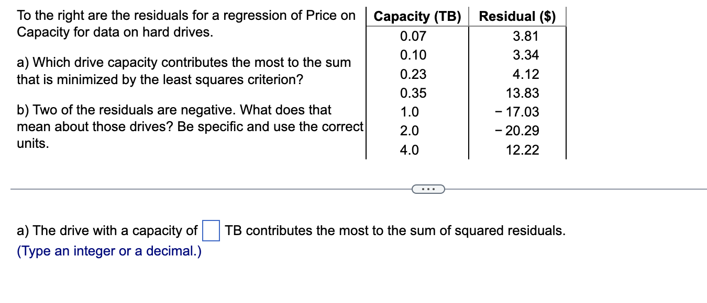Click the answer input box for part a
The height and width of the screenshot is (303, 707).
(x=209, y=230)
